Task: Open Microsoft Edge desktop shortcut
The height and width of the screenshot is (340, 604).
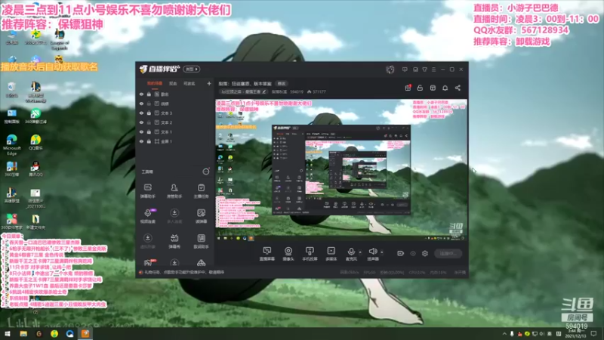Action: click(11, 145)
